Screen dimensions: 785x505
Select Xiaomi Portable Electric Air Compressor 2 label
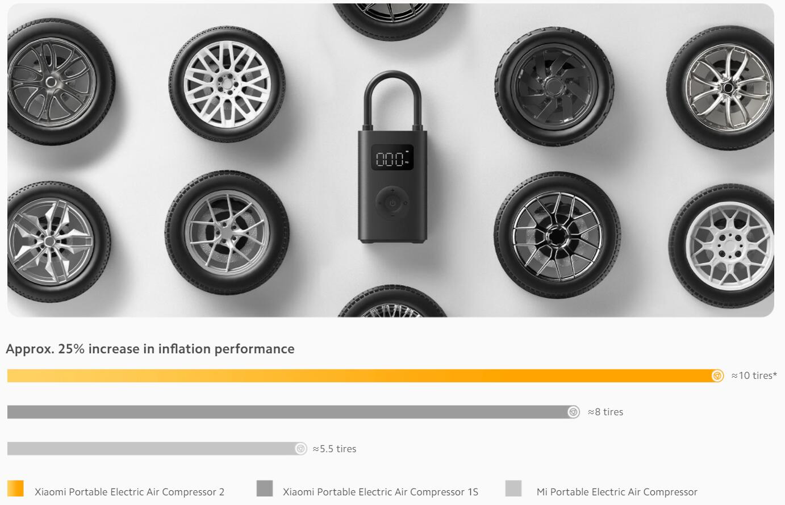[x=130, y=492]
